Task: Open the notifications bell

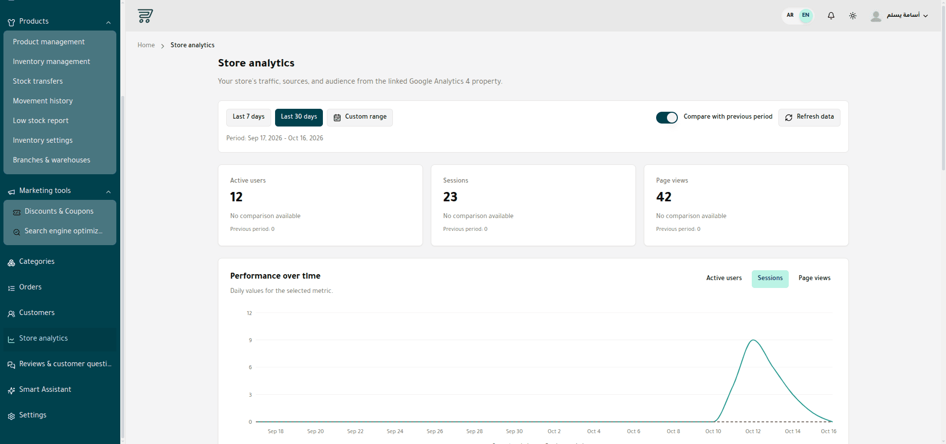Action: 831,16
